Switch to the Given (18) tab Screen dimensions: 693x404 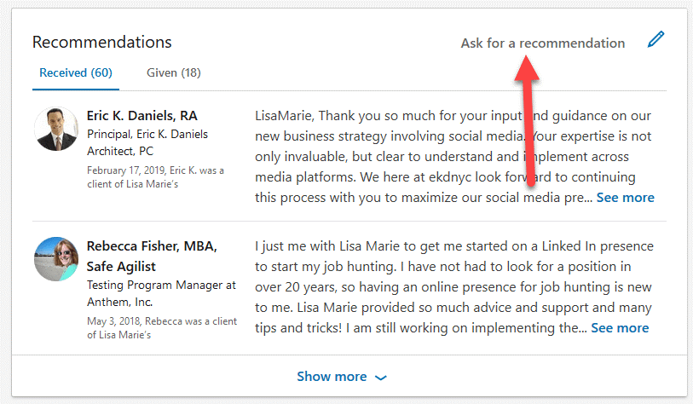pyautogui.click(x=174, y=72)
